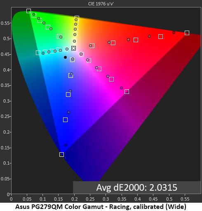
Task: Click the solid black measured dot
Action: point(66,57)
